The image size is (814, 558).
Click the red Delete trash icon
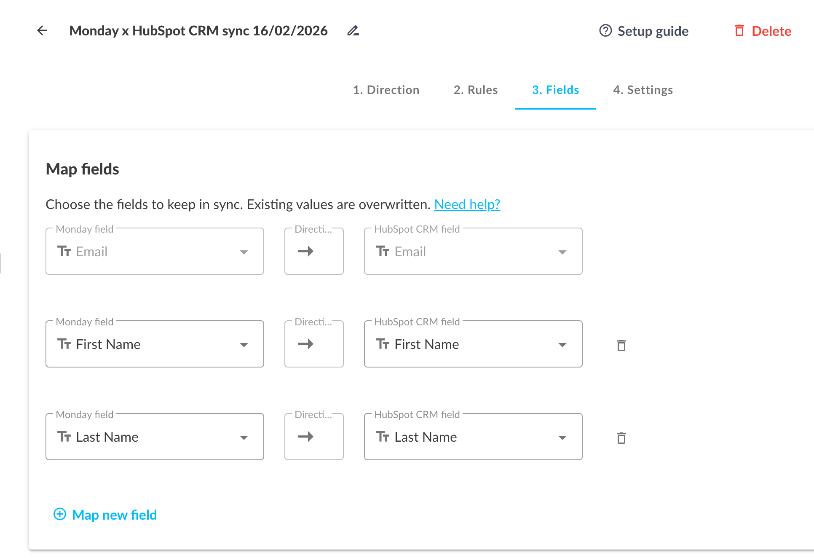(x=739, y=31)
